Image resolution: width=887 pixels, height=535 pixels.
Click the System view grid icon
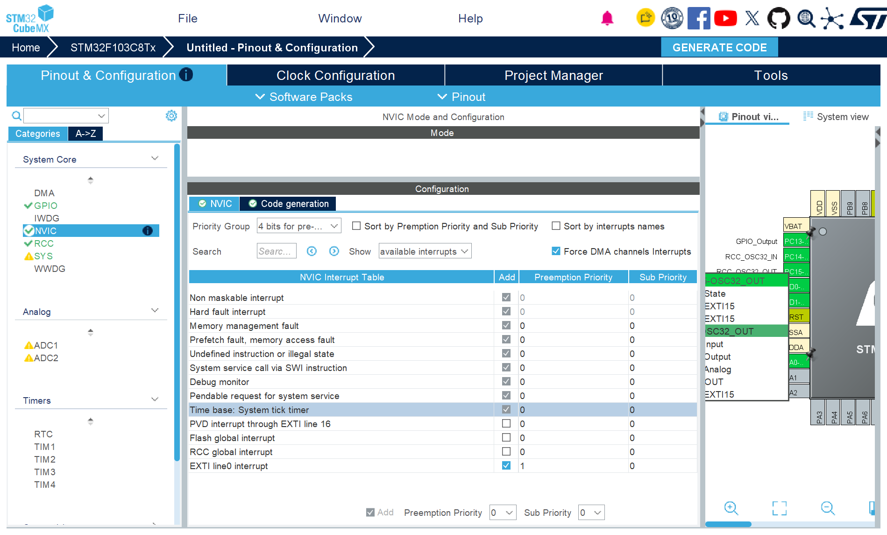coord(808,116)
